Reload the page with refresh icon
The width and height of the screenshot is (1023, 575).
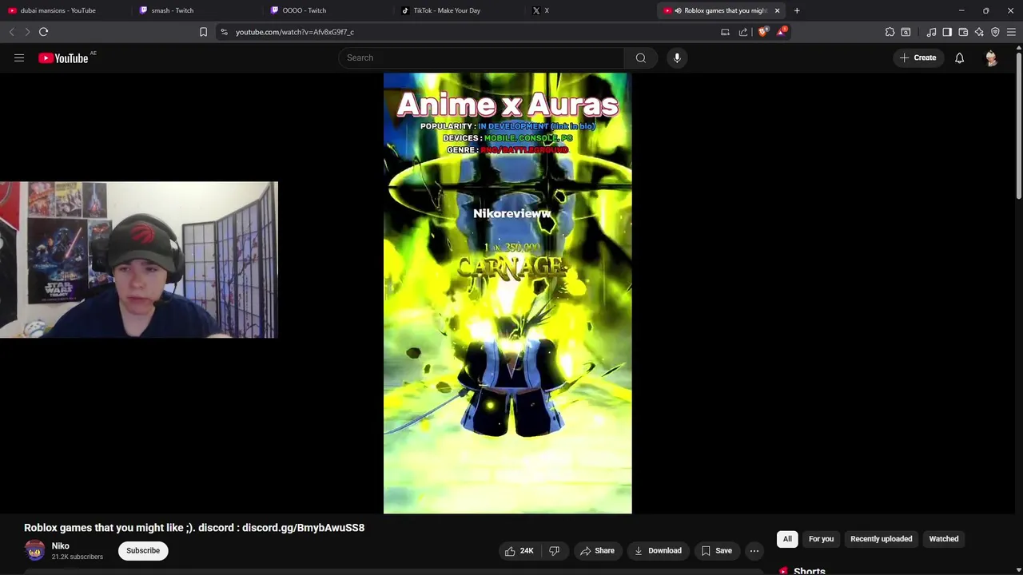[x=43, y=32]
